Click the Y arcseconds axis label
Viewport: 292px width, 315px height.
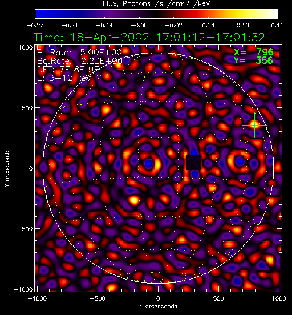click(7, 168)
